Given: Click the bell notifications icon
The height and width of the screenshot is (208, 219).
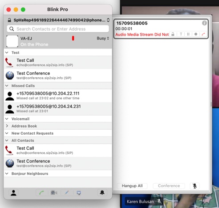Looking at the screenshot, I should (x=102, y=192).
